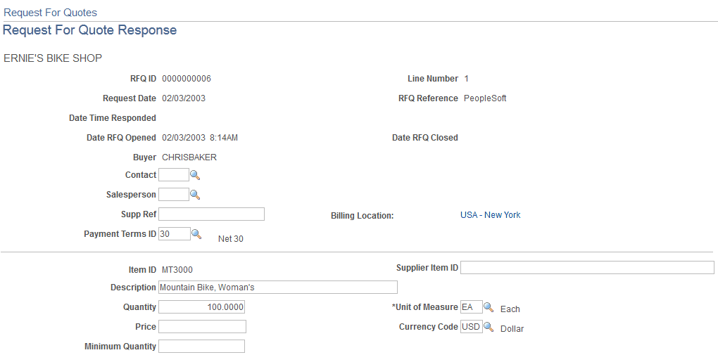Edit the Description field Mountain Bike, Woman's
Viewport: 718px width, 355px height.
coord(278,288)
